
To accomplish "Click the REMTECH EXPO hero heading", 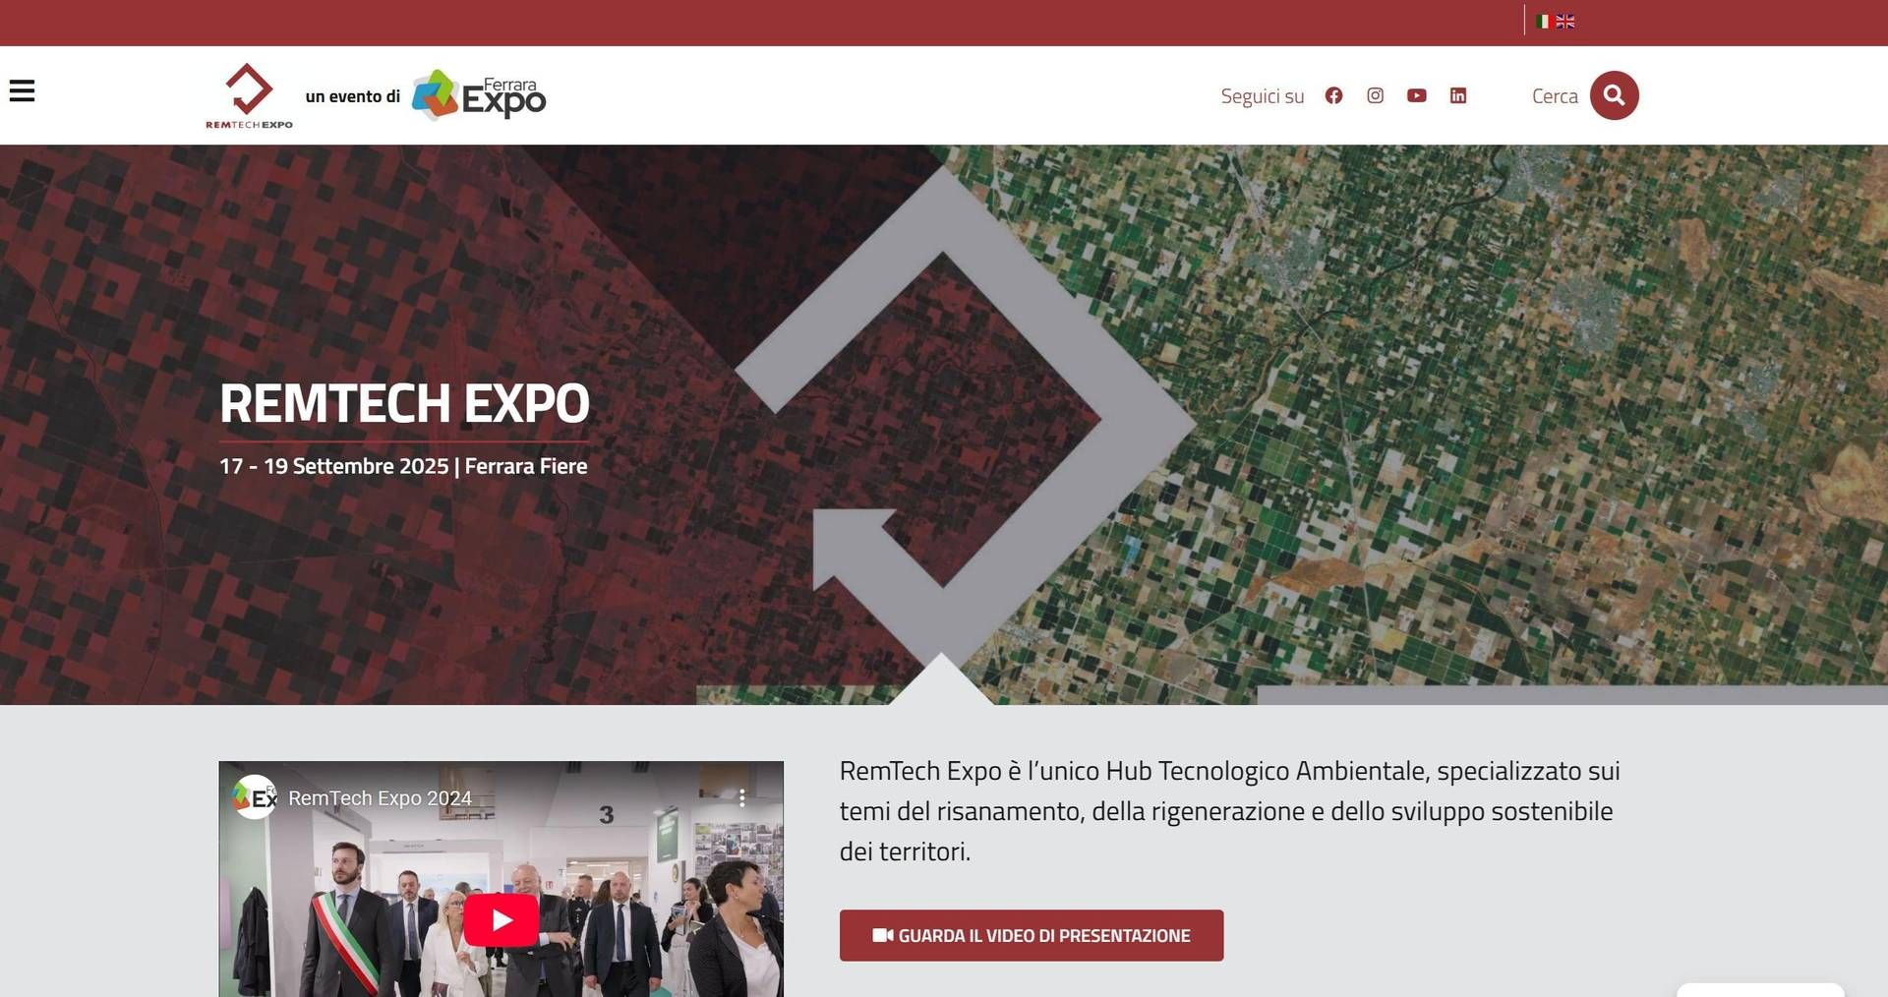I will (x=404, y=403).
